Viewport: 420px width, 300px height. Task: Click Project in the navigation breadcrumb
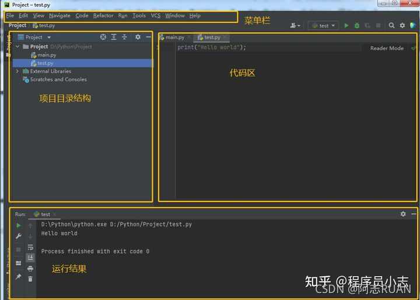tap(17, 26)
